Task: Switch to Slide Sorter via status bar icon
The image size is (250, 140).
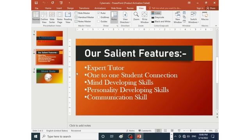Action: (x=165, y=131)
